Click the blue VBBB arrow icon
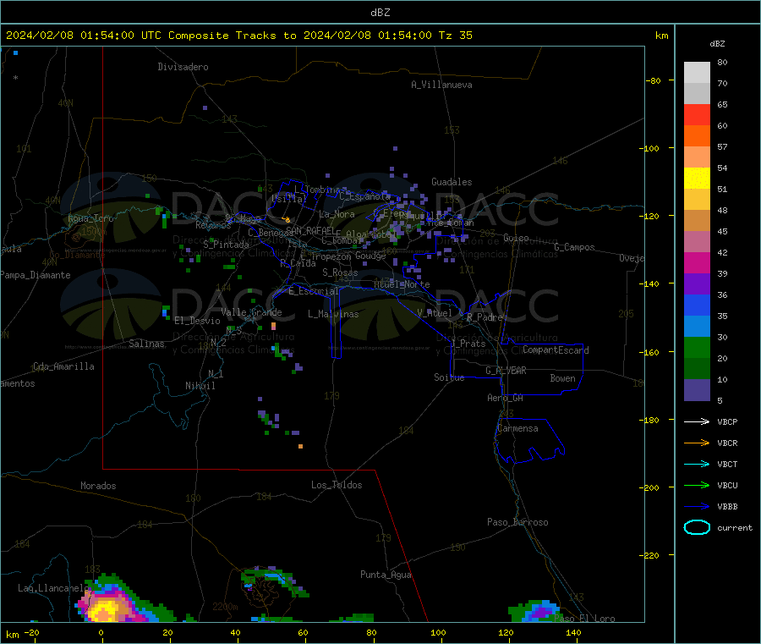This screenshot has width=761, height=644. click(x=697, y=507)
